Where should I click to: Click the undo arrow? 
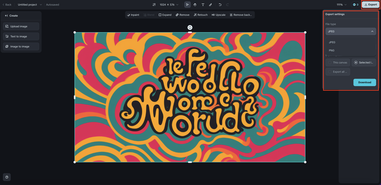(x=220, y=5)
